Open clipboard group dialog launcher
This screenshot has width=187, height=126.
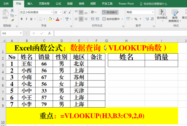click(x=17, y=26)
